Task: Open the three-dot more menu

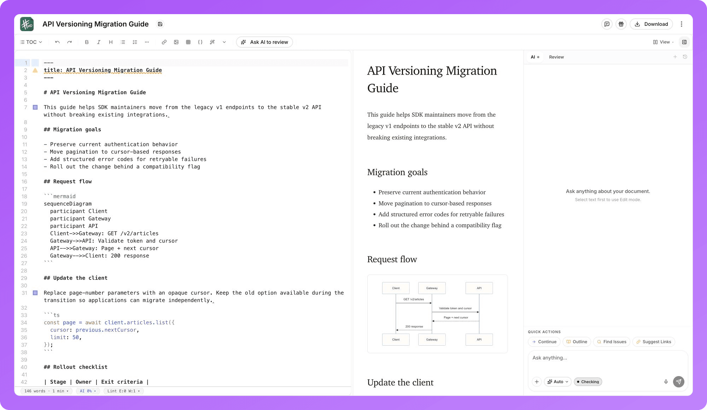Action: tap(682, 24)
